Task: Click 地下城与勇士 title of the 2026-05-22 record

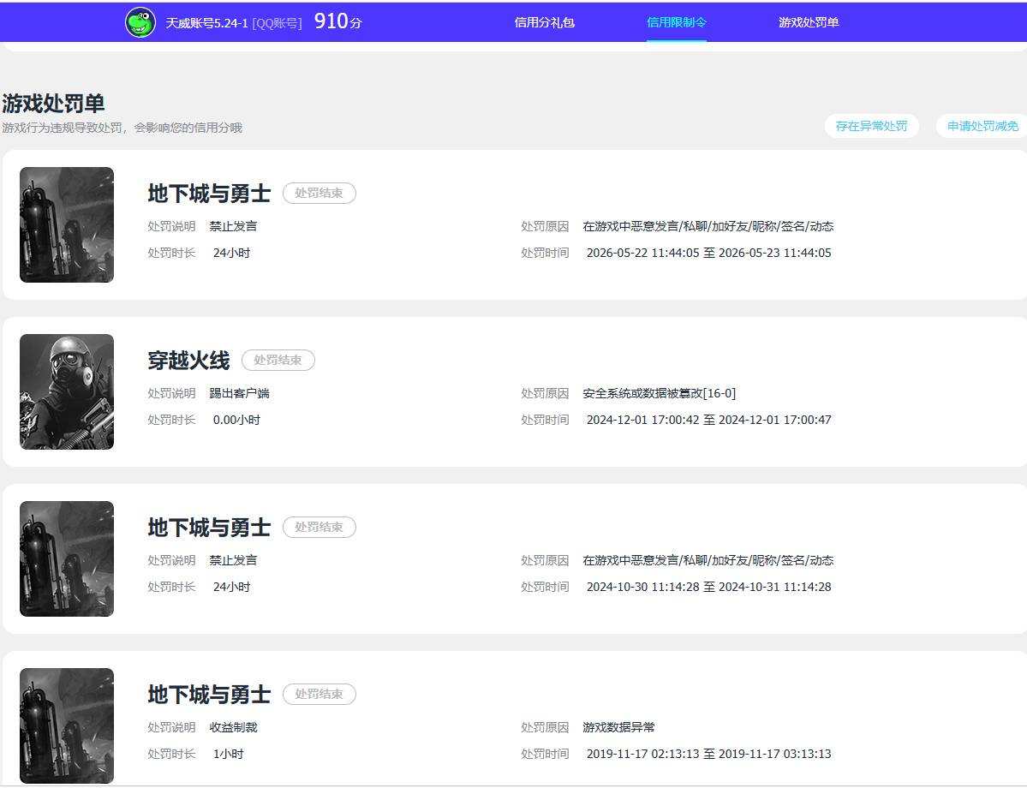Action: [x=209, y=194]
